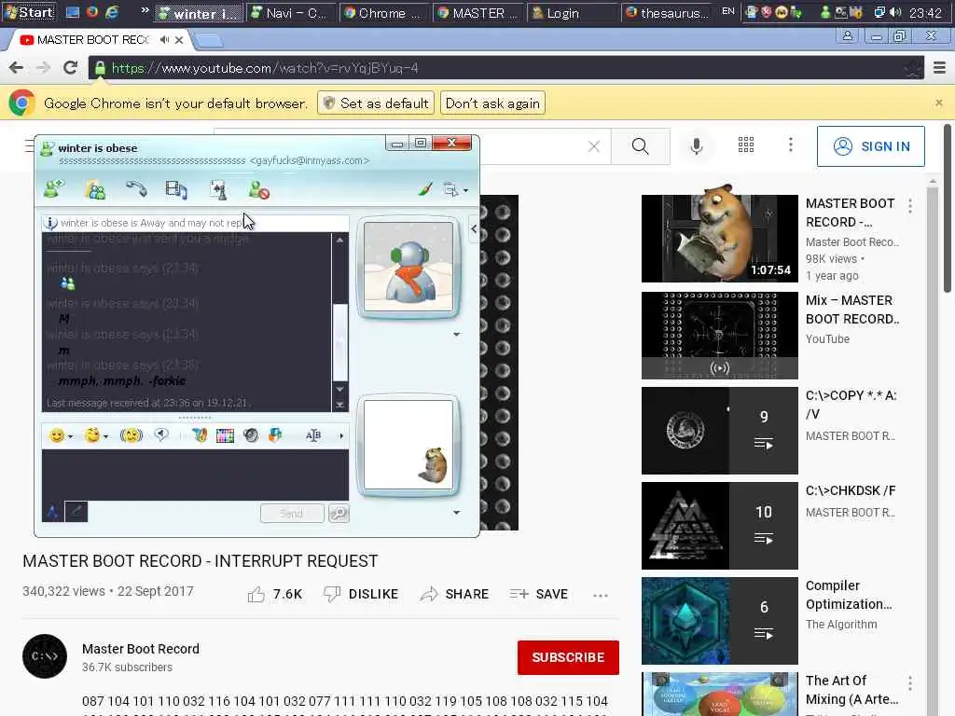Collapse the display picture side panel
This screenshot has height=716, width=955.
coord(474,229)
